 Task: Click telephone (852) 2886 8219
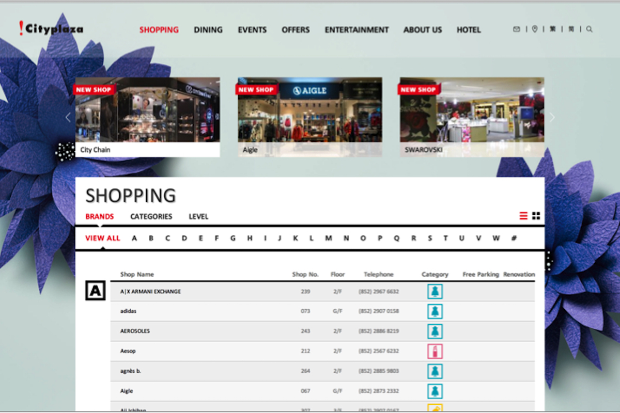coord(379,331)
